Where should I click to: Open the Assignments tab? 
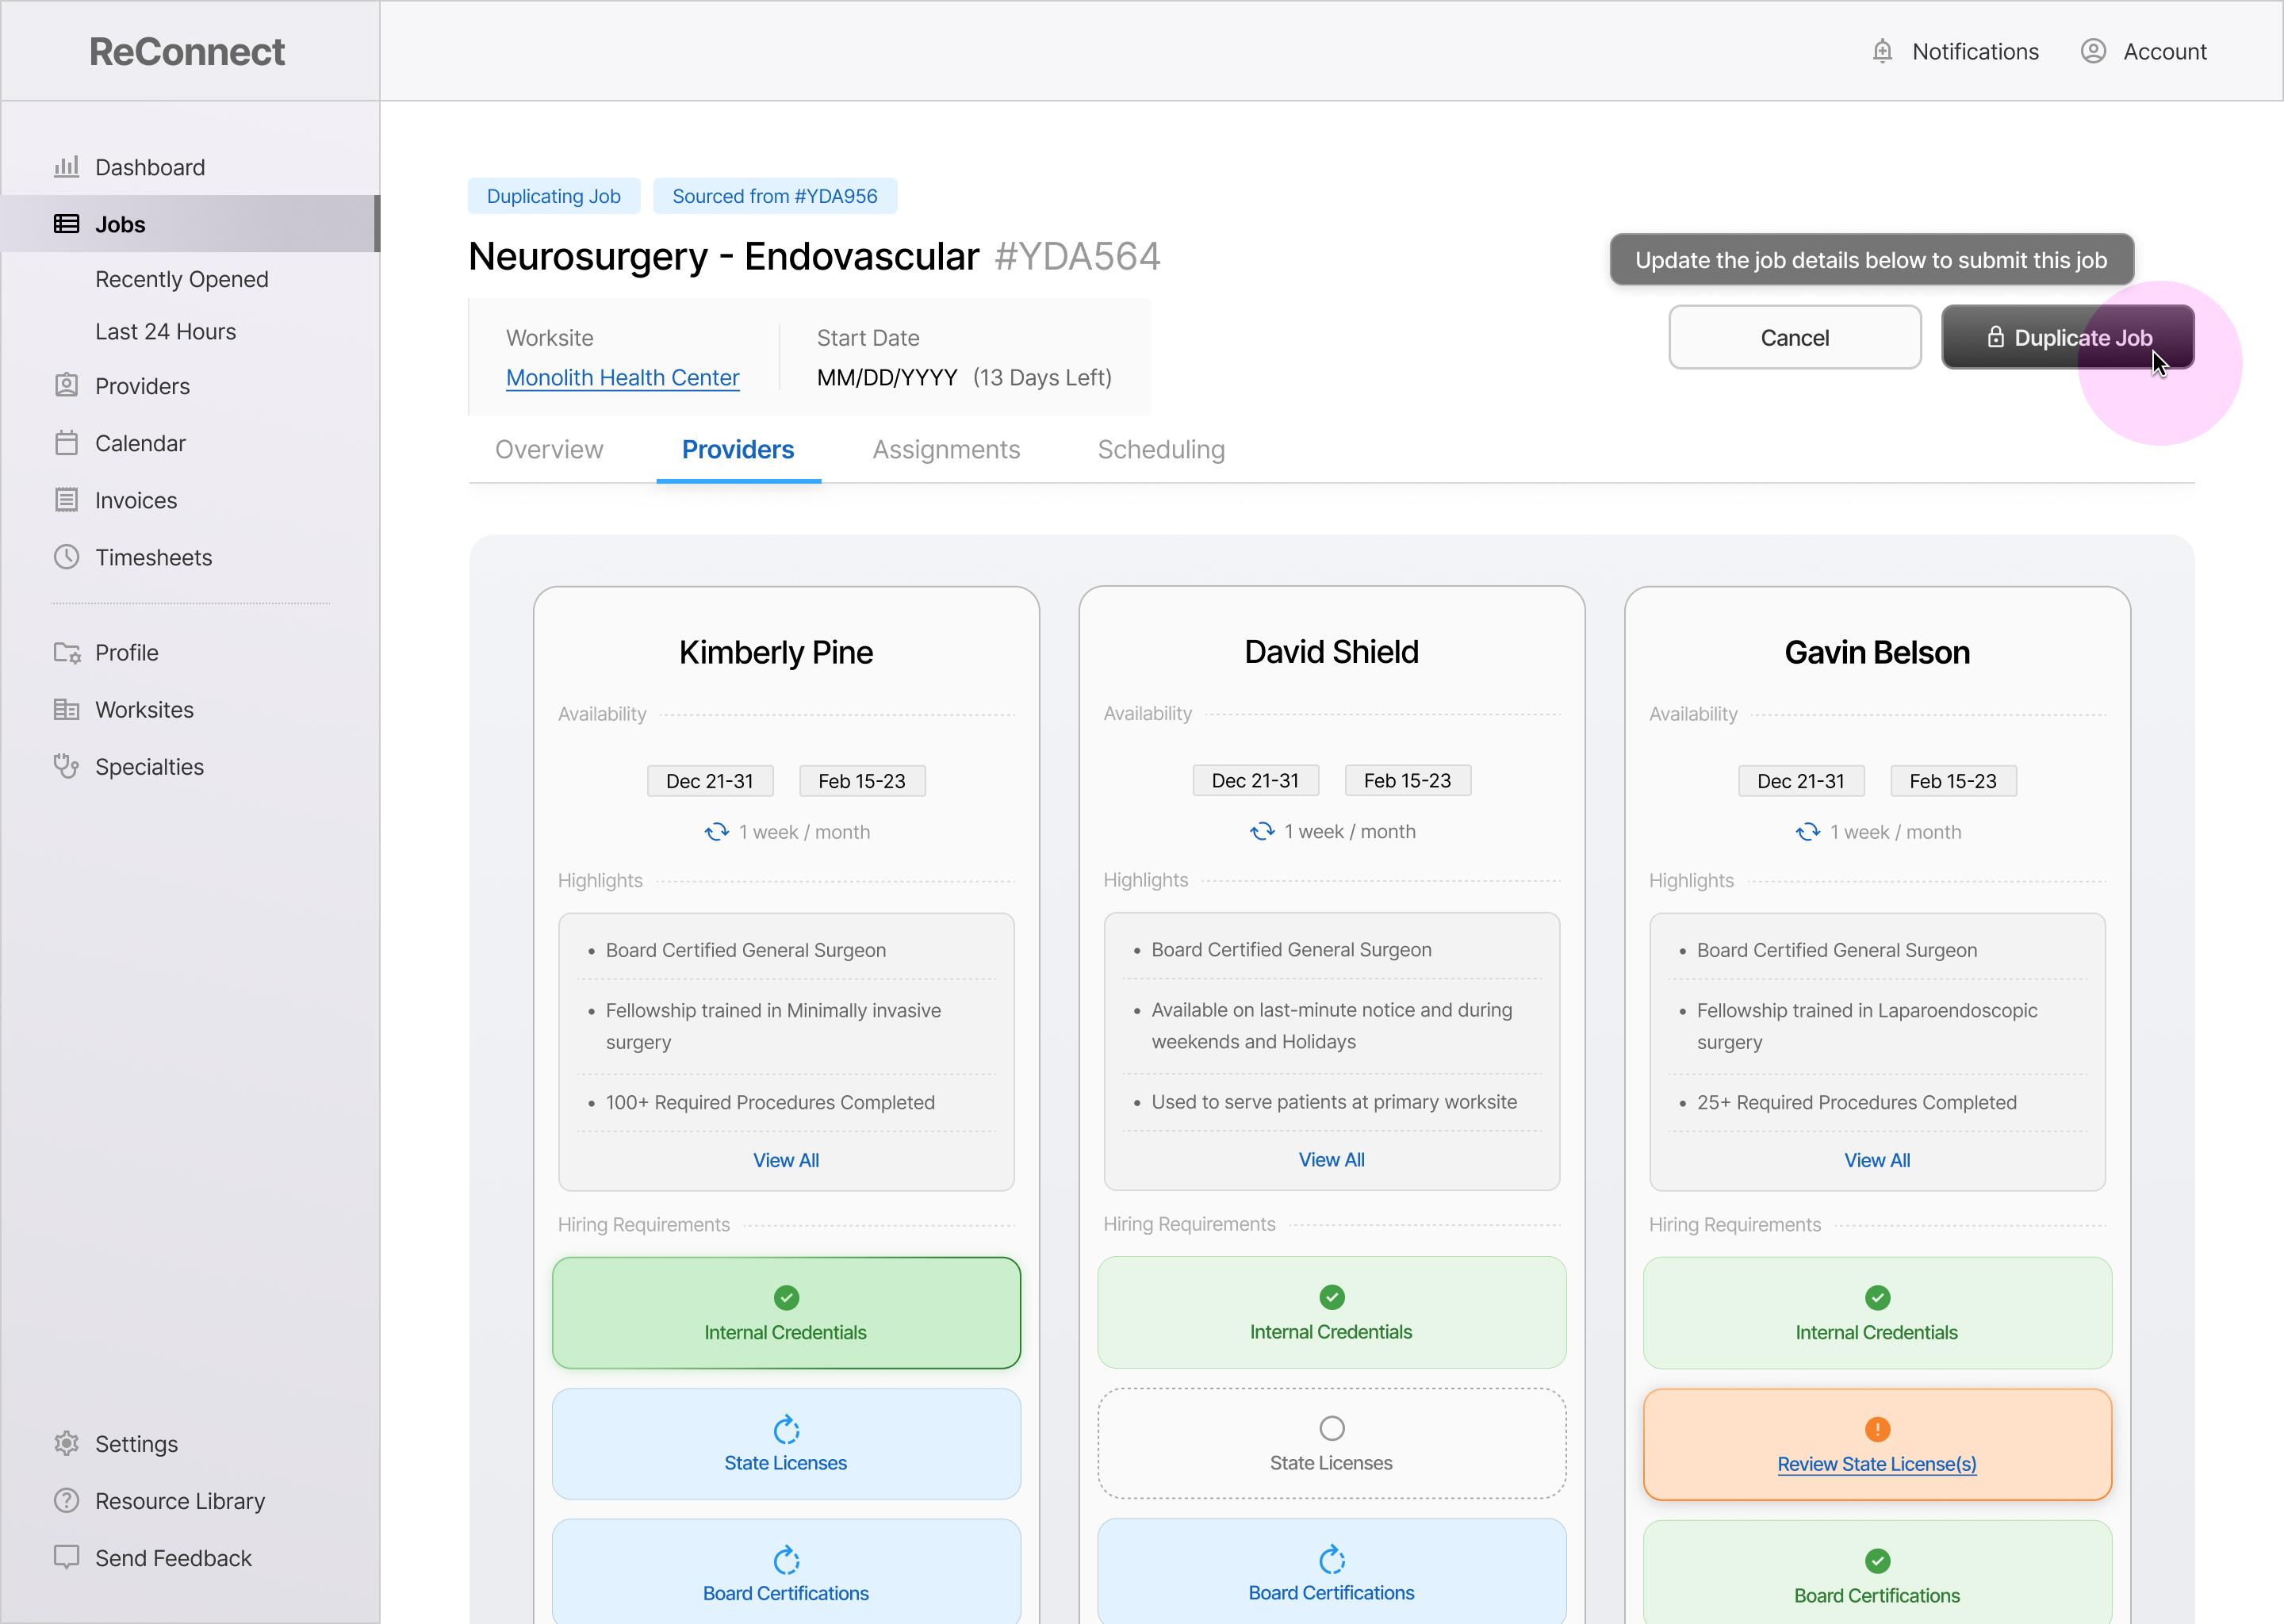click(946, 450)
